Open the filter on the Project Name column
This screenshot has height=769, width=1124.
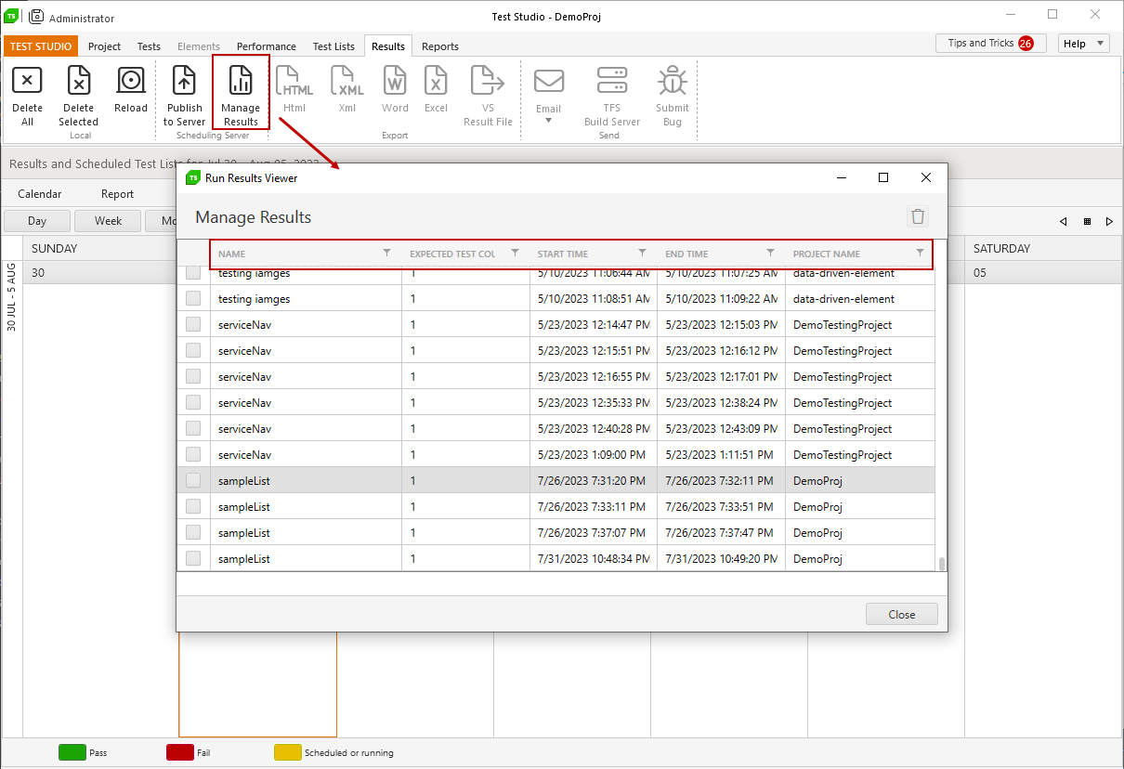tap(921, 253)
